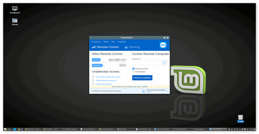
Task: Expand Computers & Contacts panel with double chevron
Action: click(167, 91)
